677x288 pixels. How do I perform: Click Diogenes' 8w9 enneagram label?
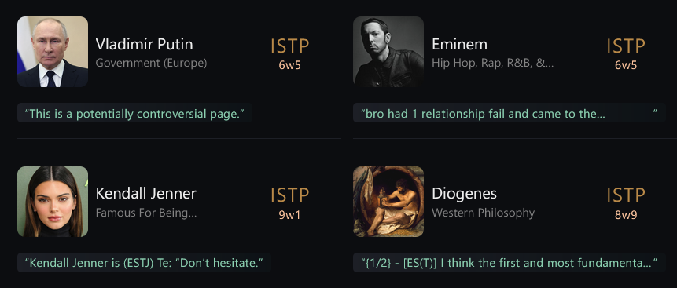pos(626,215)
